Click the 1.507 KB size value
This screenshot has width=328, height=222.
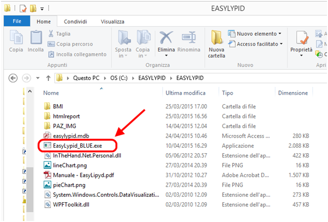[299, 175]
